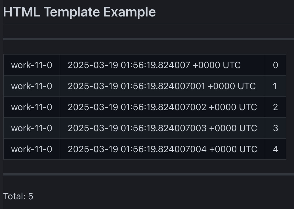Select timestamp ending in 824007 +0000 UTC
294x209 pixels.
(154, 65)
